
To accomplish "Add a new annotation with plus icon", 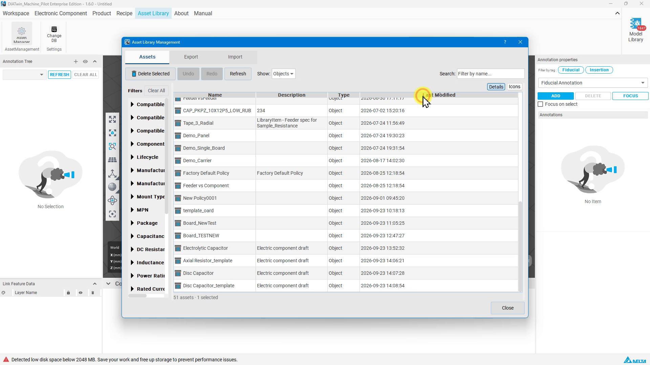I will pos(76,62).
